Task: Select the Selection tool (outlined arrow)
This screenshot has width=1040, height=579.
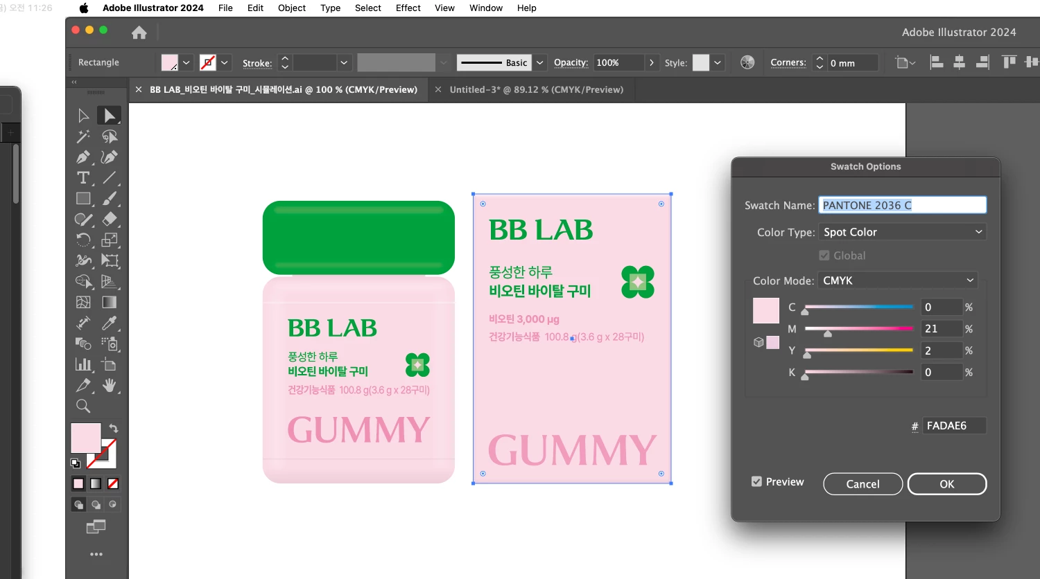Action: click(83, 115)
